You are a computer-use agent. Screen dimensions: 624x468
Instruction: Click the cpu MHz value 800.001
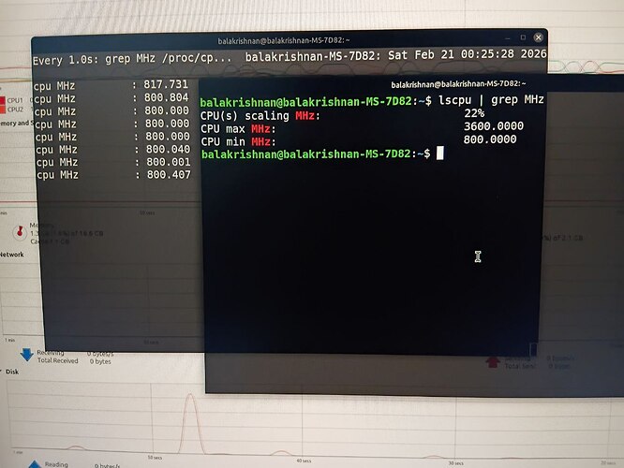pyautogui.click(x=169, y=162)
